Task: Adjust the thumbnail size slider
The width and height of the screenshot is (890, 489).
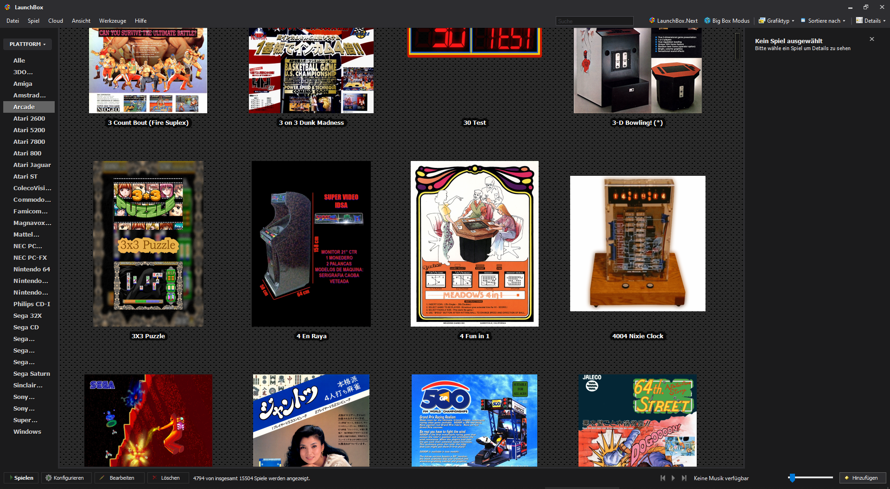Action: [x=792, y=478]
